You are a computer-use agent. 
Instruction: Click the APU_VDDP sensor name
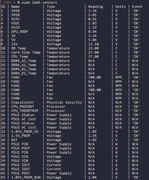[20, 32]
